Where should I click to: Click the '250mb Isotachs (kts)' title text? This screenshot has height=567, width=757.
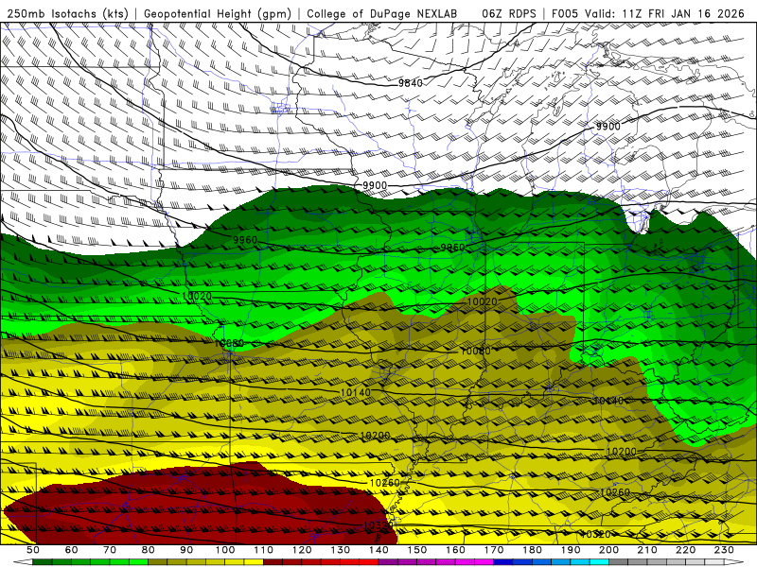point(68,13)
